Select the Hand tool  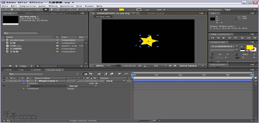(x=11, y=10)
